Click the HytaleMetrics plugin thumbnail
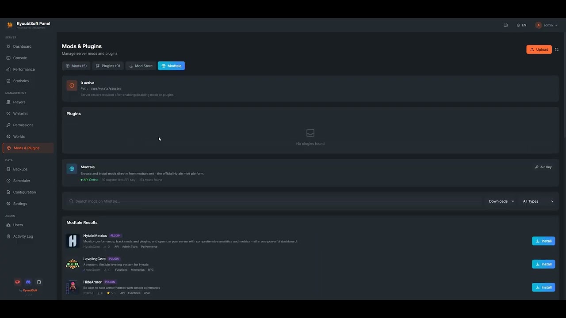The width and height of the screenshot is (566, 318). (73, 241)
